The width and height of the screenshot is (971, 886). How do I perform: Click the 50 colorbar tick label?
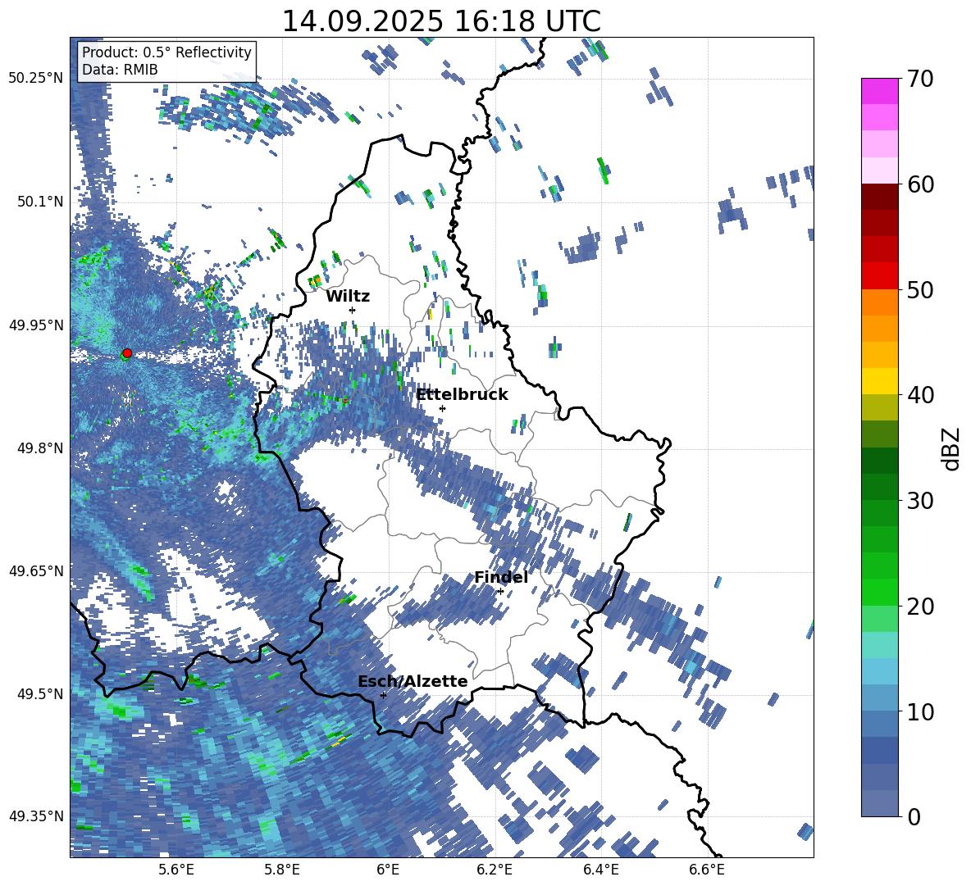tap(920, 289)
